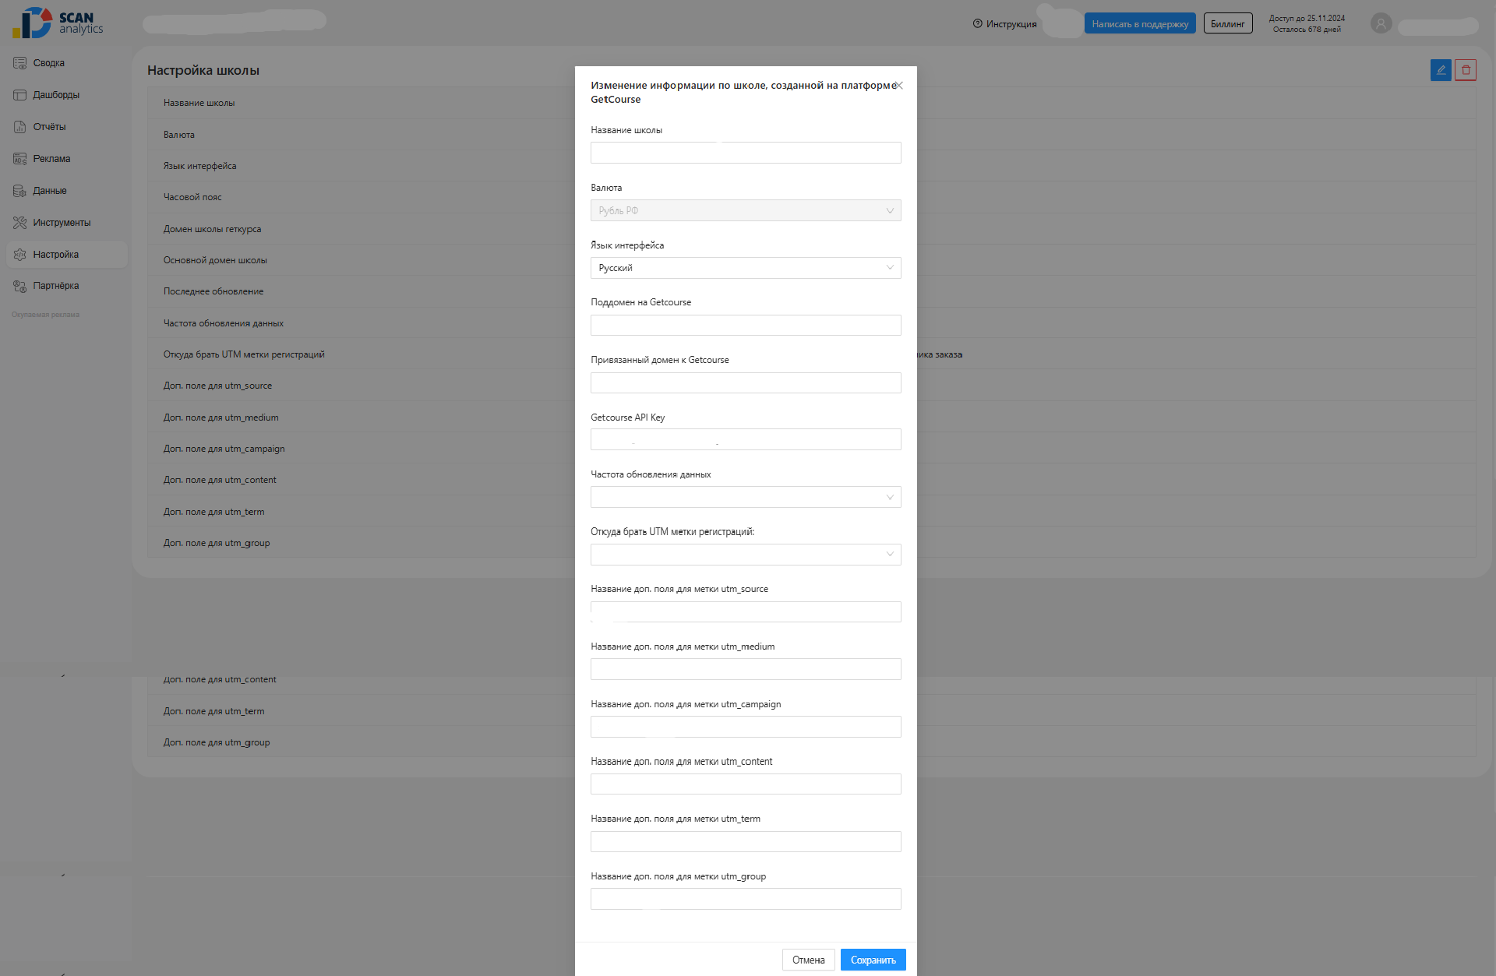The image size is (1496, 976).
Task: Open the Биллинг button
Action: (x=1228, y=23)
